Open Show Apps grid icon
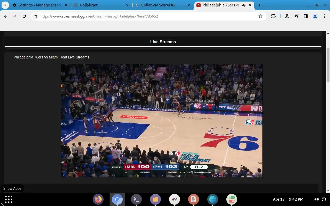Image resolution: width=330 pixels, height=206 pixels. tap(9, 199)
